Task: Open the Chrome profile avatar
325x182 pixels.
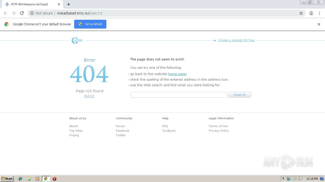Action: pyautogui.click(x=311, y=13)
